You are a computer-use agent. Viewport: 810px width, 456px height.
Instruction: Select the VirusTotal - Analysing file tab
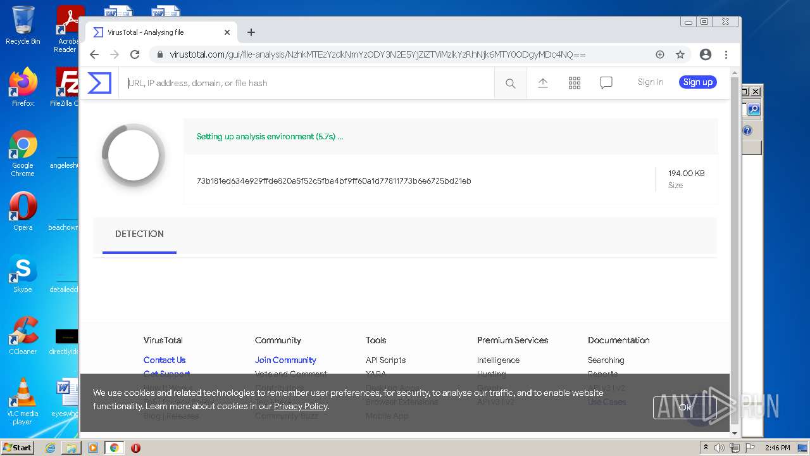point(161,32)
